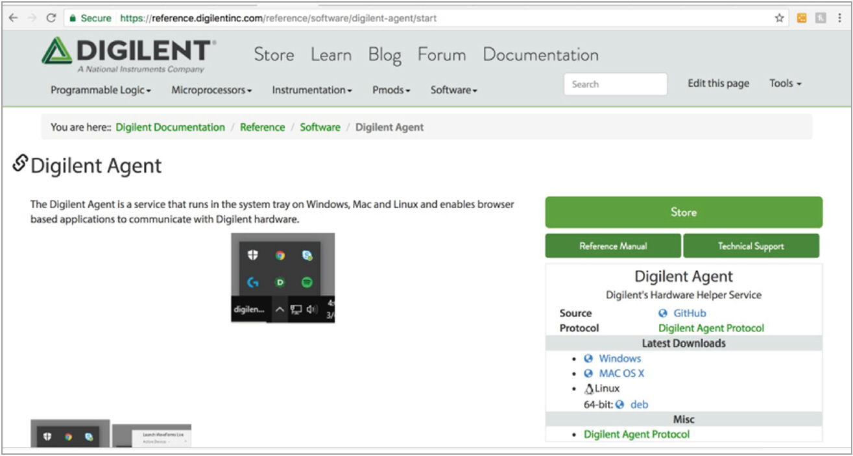The image size is (853, 456).
Task: Click the Digilent logo
Action: tap(128, 54)
